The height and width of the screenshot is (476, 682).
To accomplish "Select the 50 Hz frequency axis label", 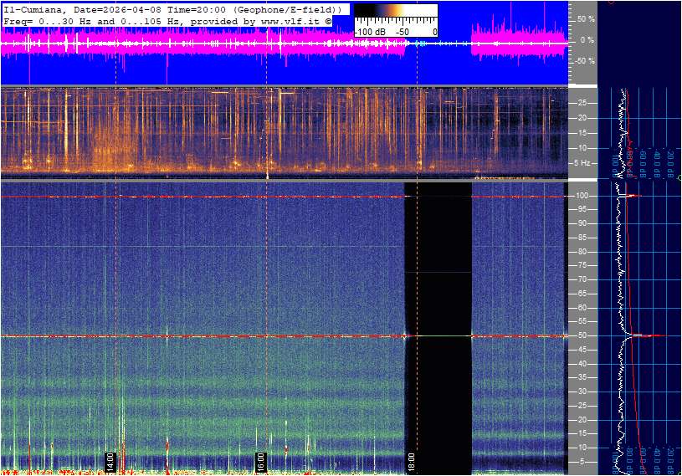I will tap(582, 335).
